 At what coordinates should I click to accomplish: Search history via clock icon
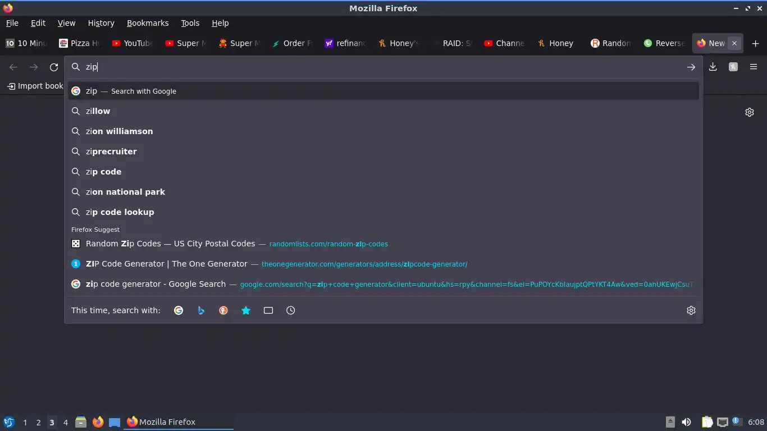[x=291, y=310]
